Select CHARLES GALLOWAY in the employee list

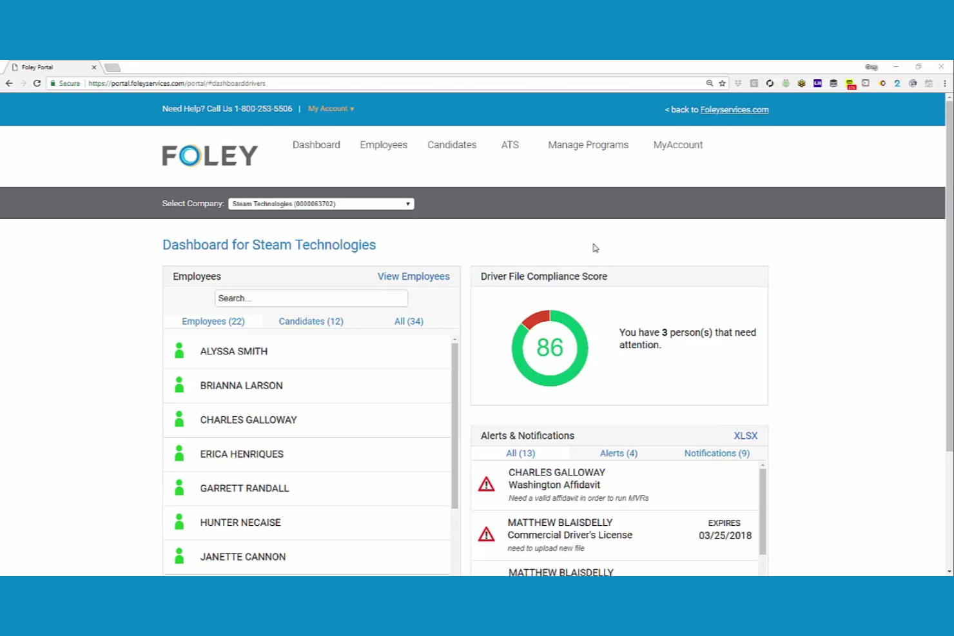(x=307, y=419)
